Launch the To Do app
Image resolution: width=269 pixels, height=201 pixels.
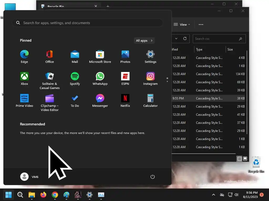(75, 101)
